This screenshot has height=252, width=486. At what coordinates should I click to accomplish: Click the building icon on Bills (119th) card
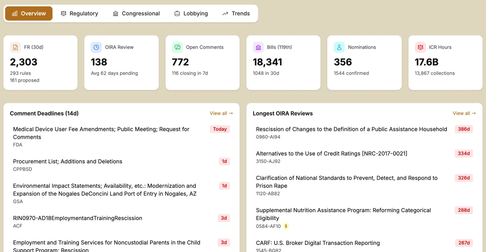click(258, 47)
